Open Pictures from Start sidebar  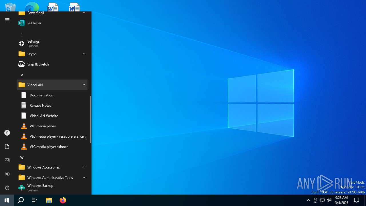click(7, 160)
